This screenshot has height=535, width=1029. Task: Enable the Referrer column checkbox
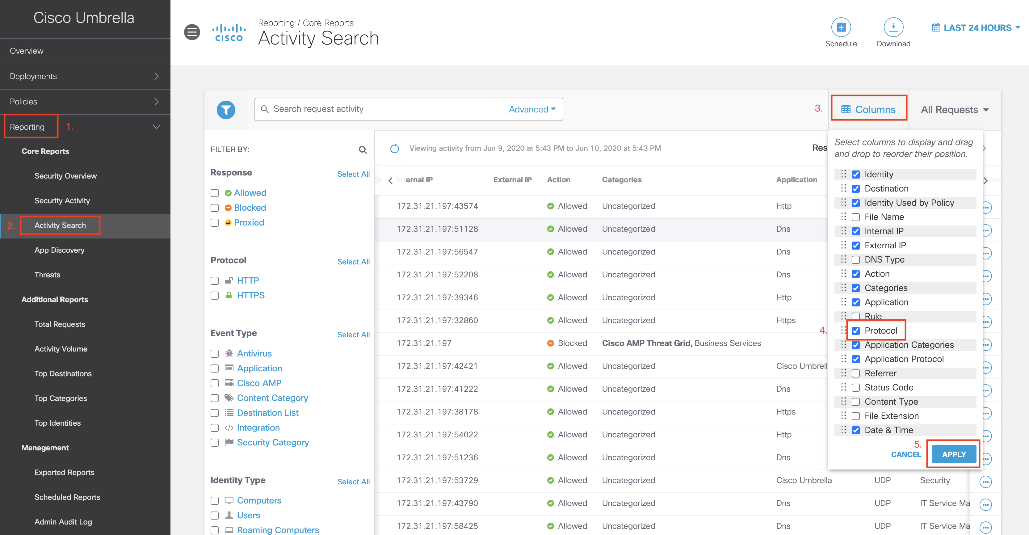[x=855, y=373]
